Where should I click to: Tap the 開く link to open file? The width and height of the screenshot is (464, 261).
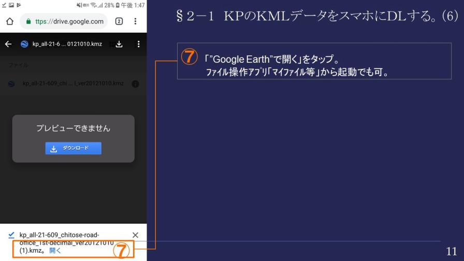pyautogui.click(x=55, y=251)
